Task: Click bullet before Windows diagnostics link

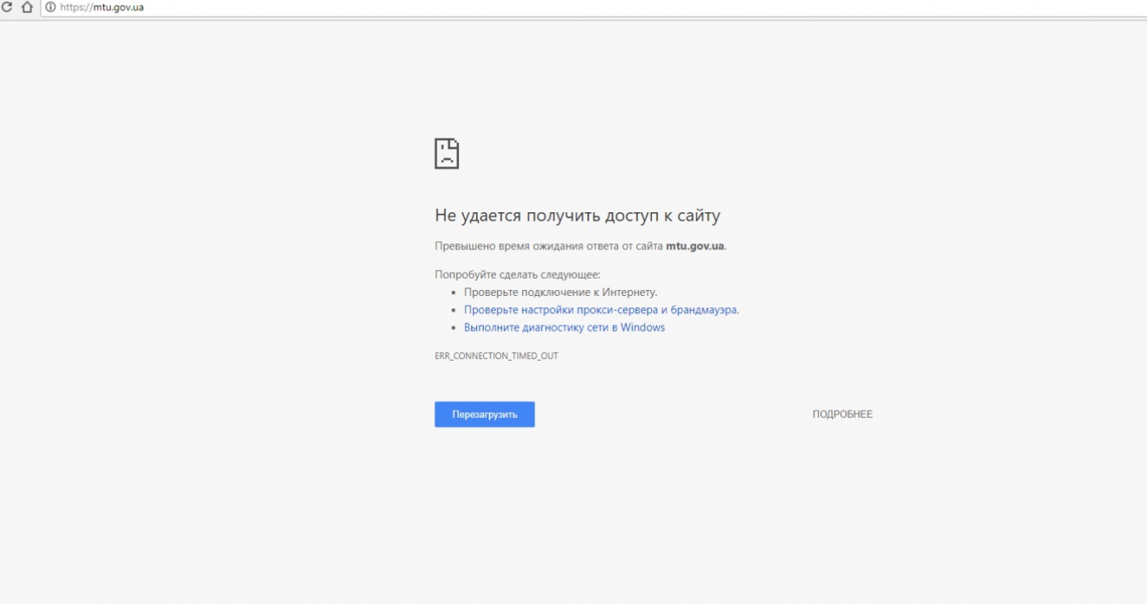Action: 453,328
